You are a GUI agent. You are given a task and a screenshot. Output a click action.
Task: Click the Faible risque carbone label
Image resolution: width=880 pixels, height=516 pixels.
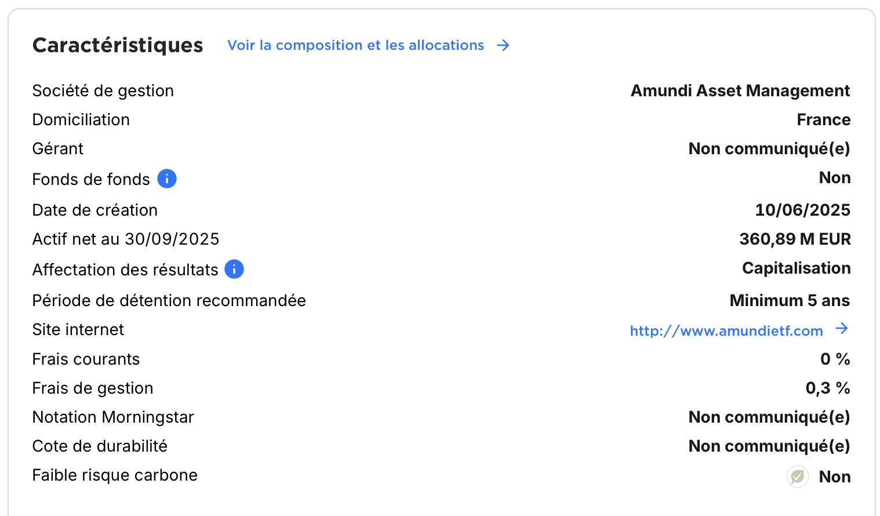point(115,475)
